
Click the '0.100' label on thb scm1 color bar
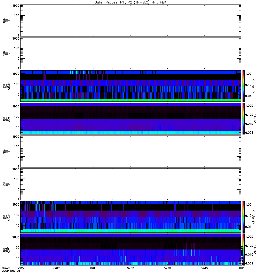[249, 115]
